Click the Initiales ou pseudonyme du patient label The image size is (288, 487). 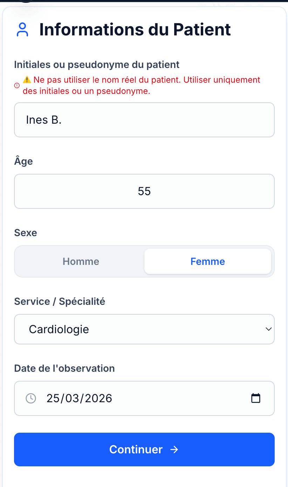coord(97,64)
